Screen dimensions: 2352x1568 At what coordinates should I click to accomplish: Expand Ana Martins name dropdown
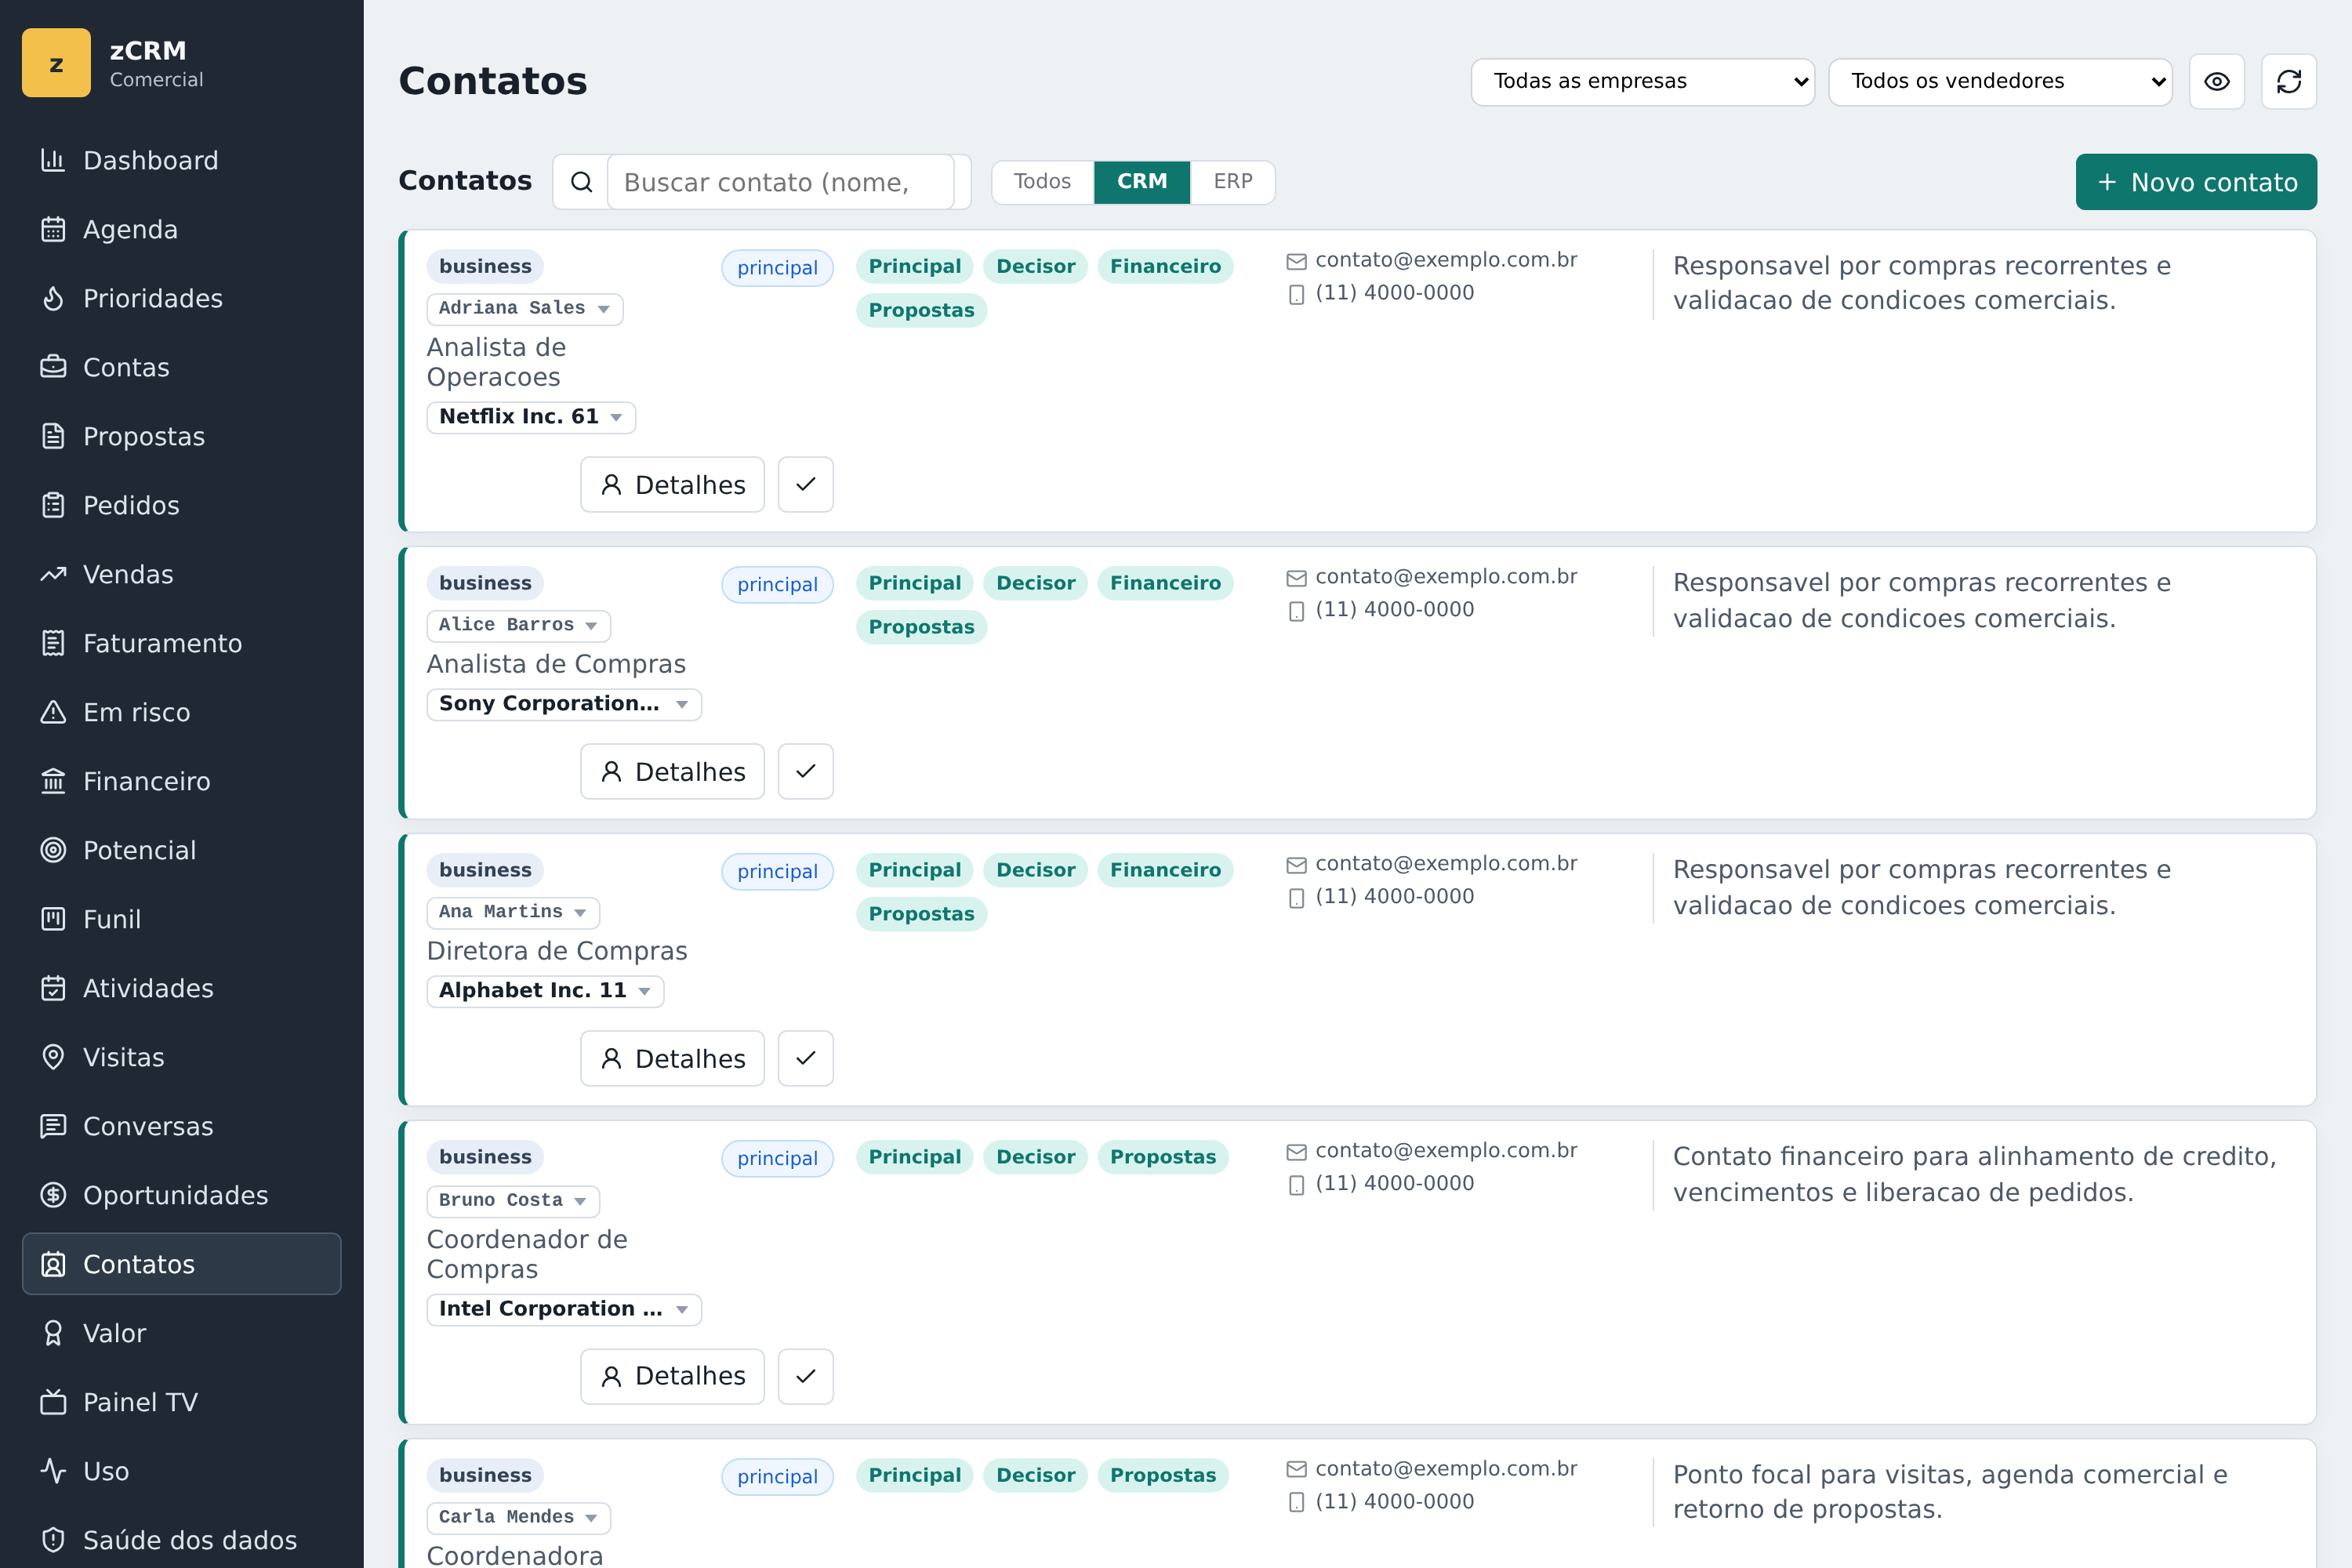[x=513, y=912]
